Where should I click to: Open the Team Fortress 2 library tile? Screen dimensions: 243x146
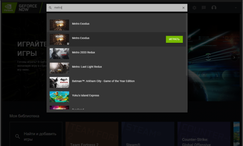92,134
